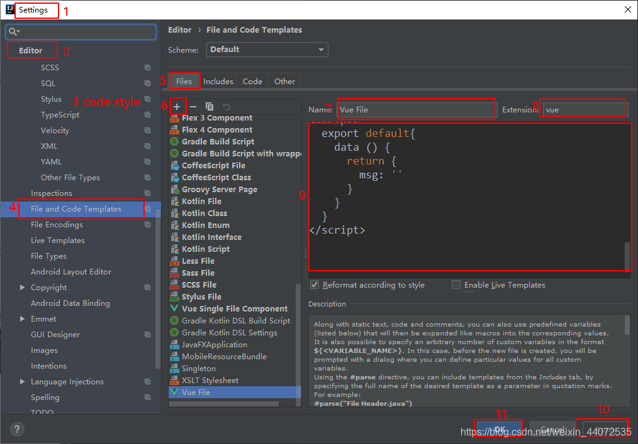Open the Scheme Default dropdown
The width and height of the screenshot is (638, 444).
pyautogui.click(x=267, y=50)
